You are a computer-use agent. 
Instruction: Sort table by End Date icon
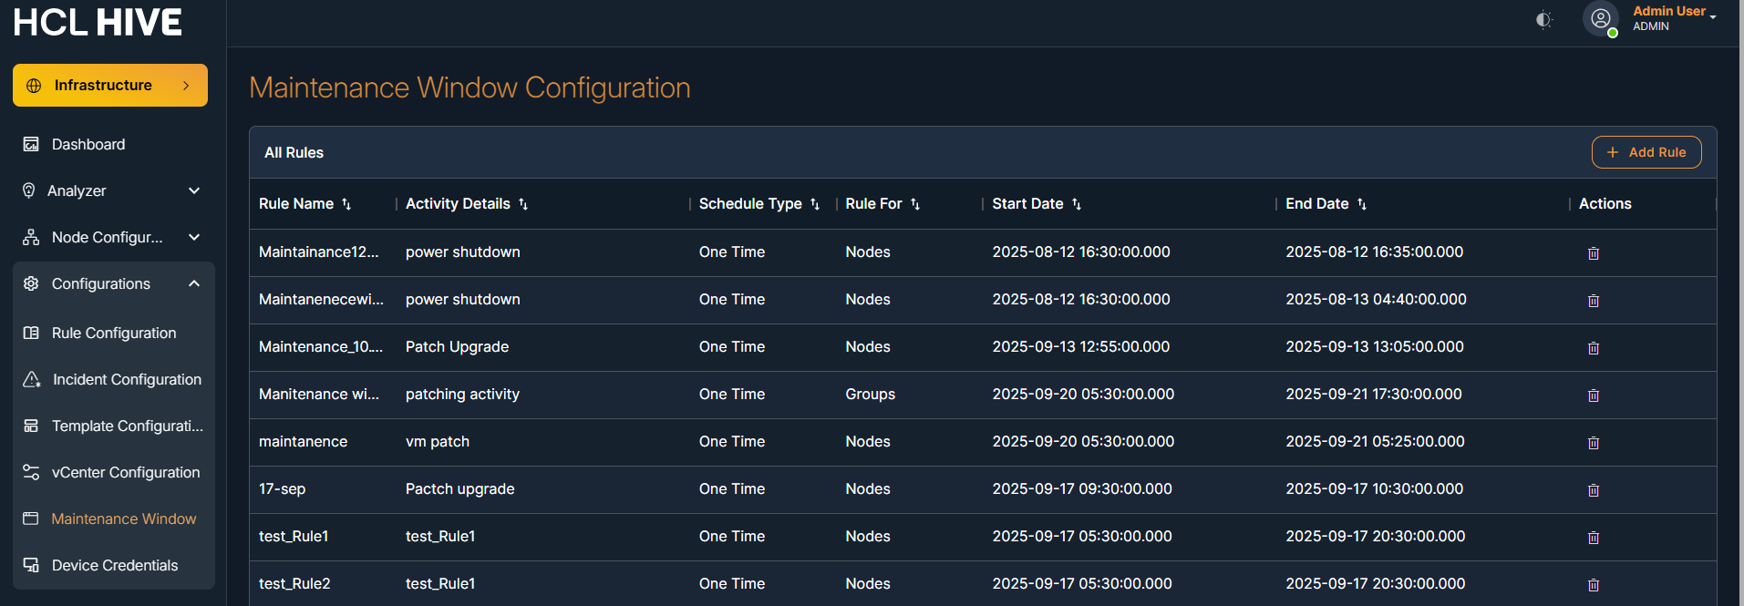click(x=1362, y=204)
